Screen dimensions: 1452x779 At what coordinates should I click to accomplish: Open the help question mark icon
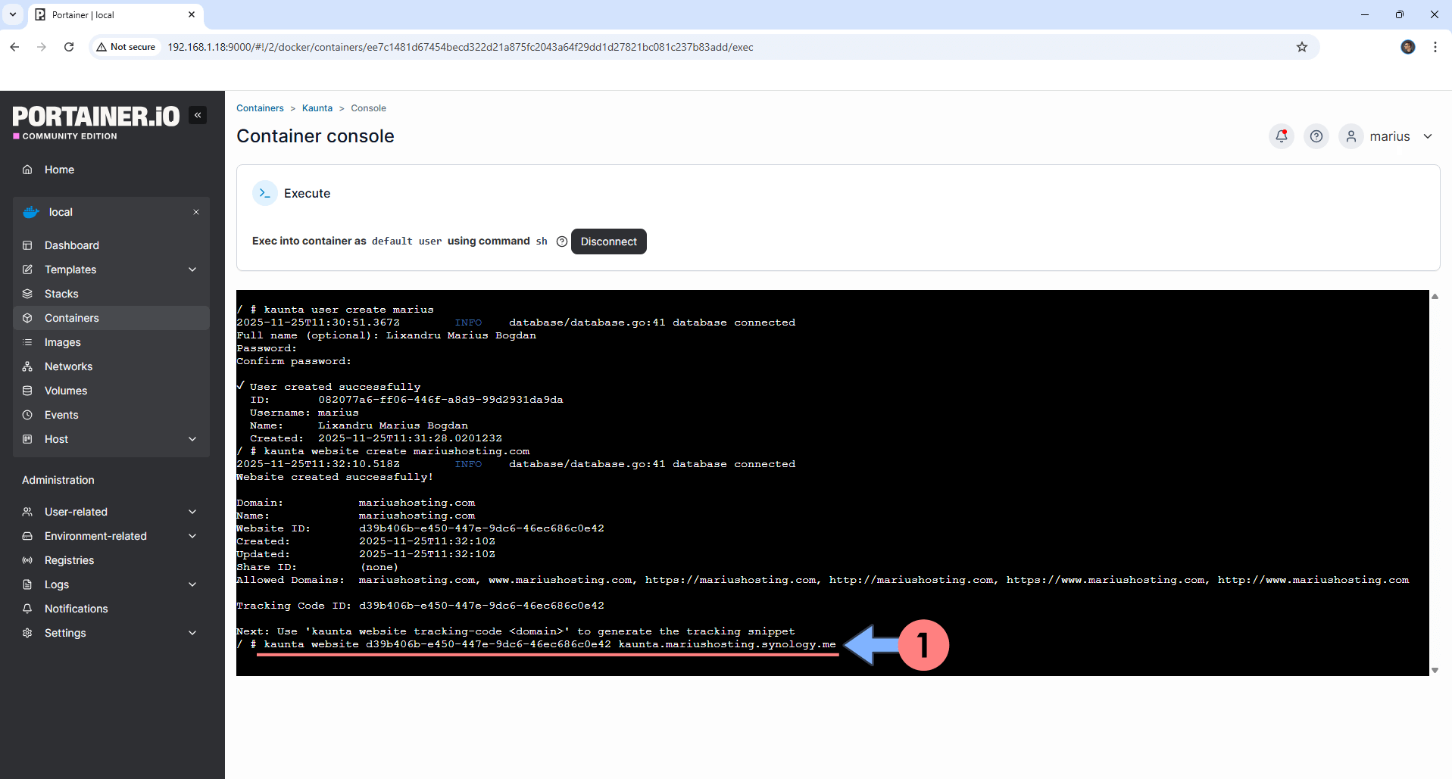coord(1316,136)
